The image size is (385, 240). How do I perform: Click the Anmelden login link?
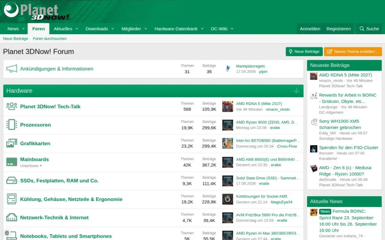coord(310,29)
